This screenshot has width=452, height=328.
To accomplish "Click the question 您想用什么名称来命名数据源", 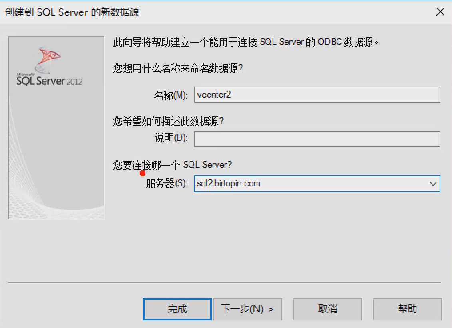I will (x=178, y=69).
